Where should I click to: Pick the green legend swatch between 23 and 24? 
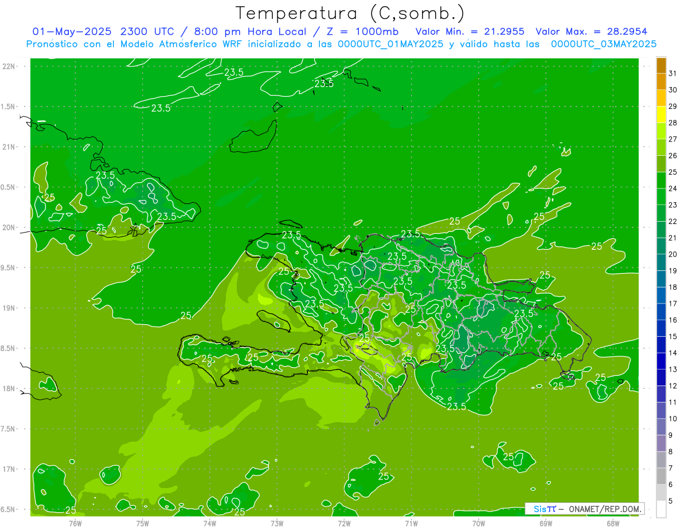point(661,196)
